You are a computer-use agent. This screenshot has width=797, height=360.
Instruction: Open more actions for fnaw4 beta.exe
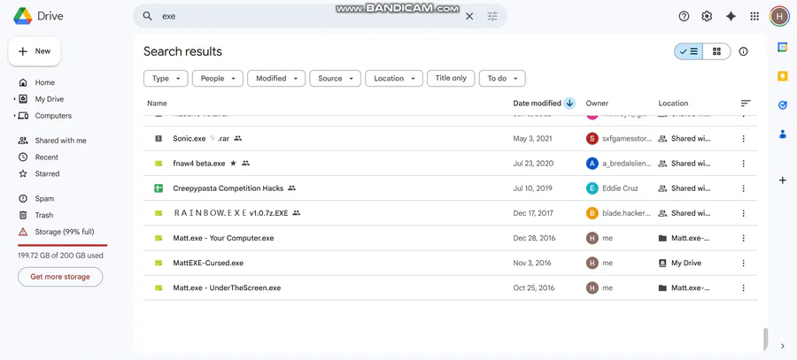pyautogui.click(x=743, y=164)
